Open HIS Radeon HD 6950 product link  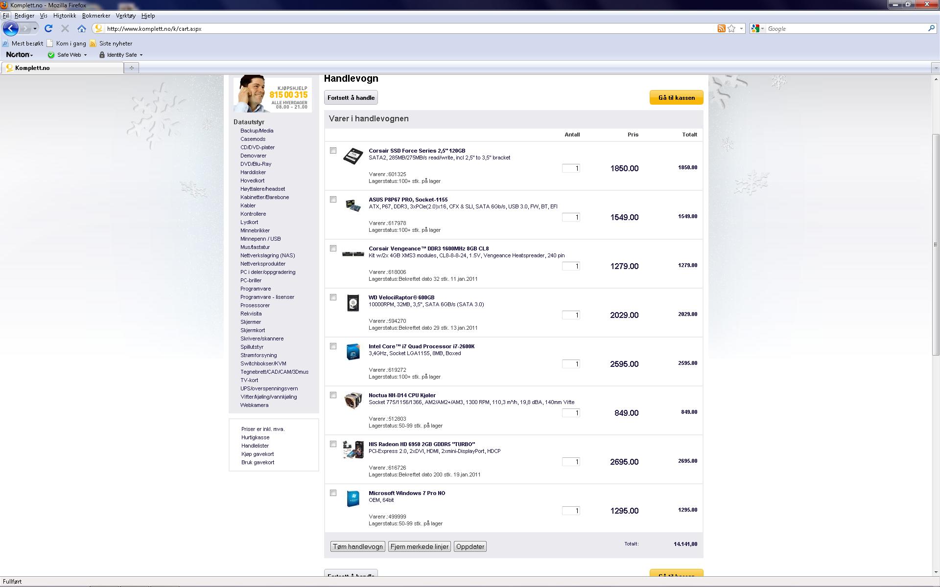point(422,444)
